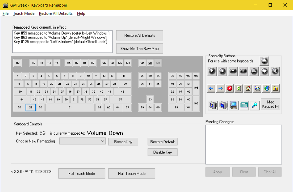Select the Key #59 remapped line
Screen dimensions: 293x192
[x=61, y=33]
